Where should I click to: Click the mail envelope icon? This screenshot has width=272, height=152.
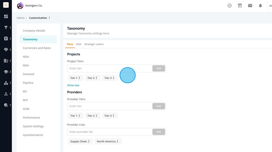pos(250,5)
